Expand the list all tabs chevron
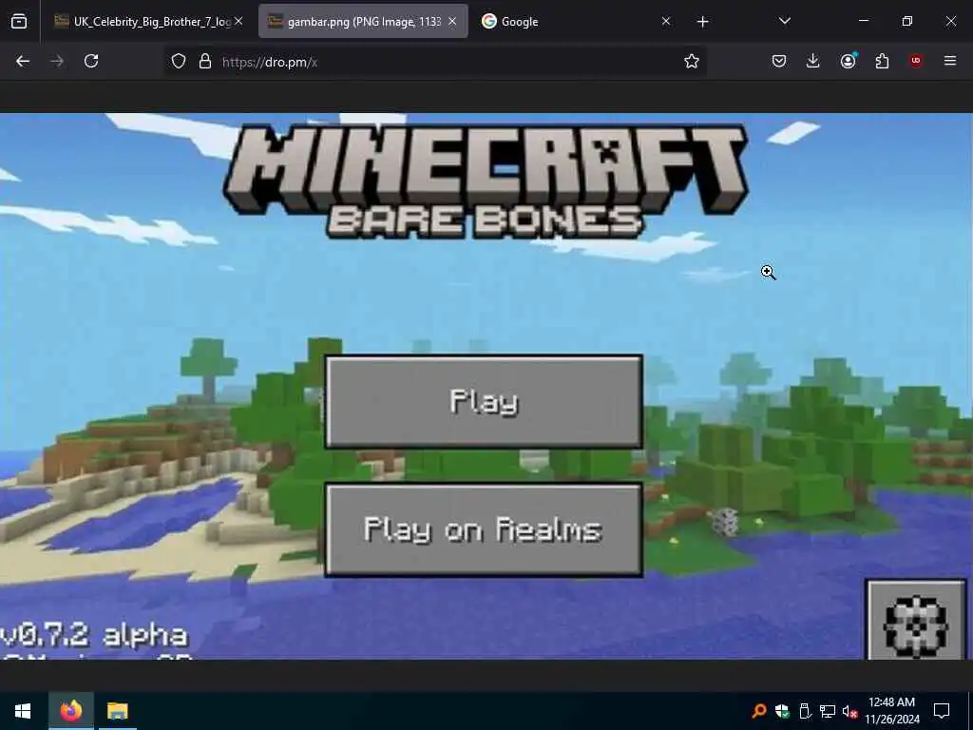Image resolution: width=973 pixels, height=730 pixels. coord(784,21)
